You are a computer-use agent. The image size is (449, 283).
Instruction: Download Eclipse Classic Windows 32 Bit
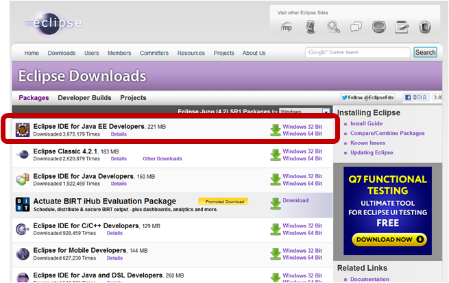302,151
